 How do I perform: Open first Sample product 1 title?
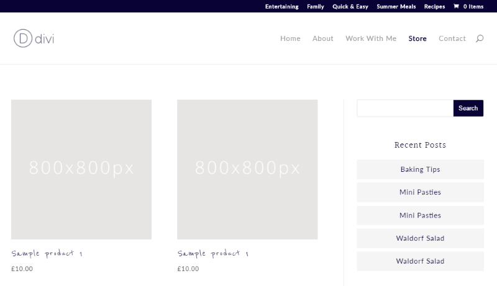pyautogui.click(x=47, y=253)
